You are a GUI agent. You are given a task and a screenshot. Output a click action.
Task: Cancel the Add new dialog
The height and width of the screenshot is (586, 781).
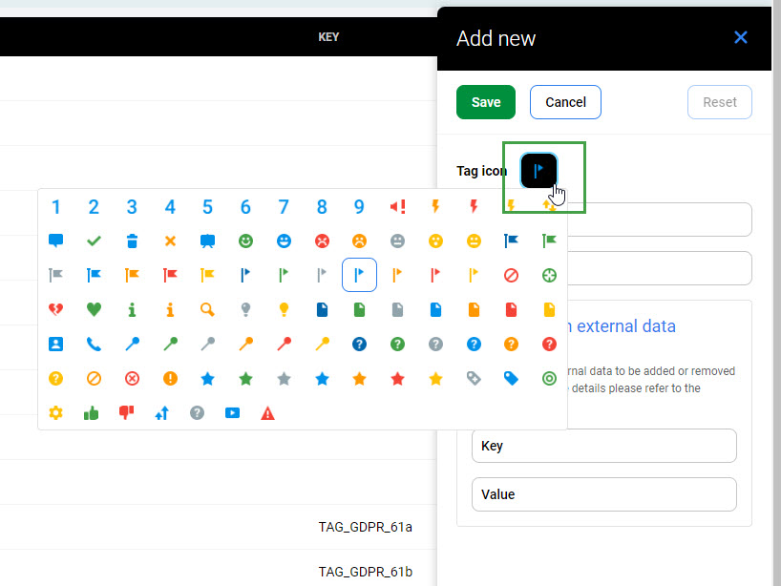click(x=565, y=102)
